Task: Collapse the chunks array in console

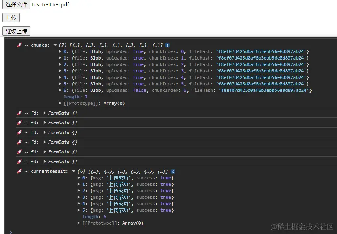Action: [55, 45]
